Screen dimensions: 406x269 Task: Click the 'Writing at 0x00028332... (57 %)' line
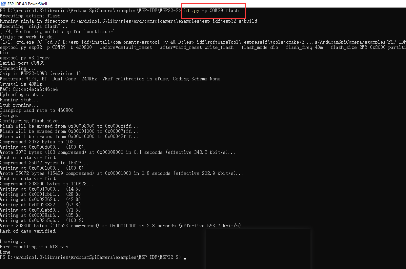click(40, 205)
